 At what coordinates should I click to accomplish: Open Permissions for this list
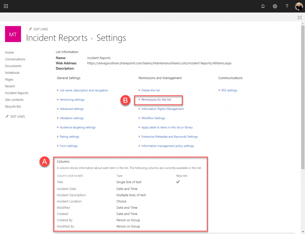point(156,99)
